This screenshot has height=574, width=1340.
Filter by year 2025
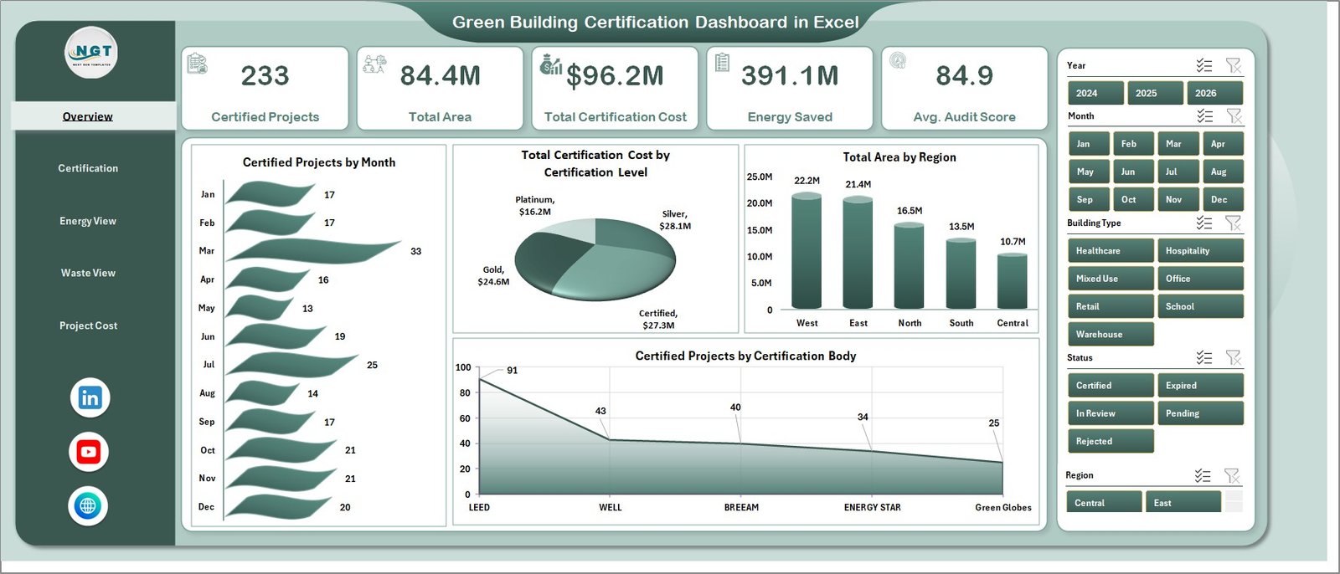(x=1156, y=93)
